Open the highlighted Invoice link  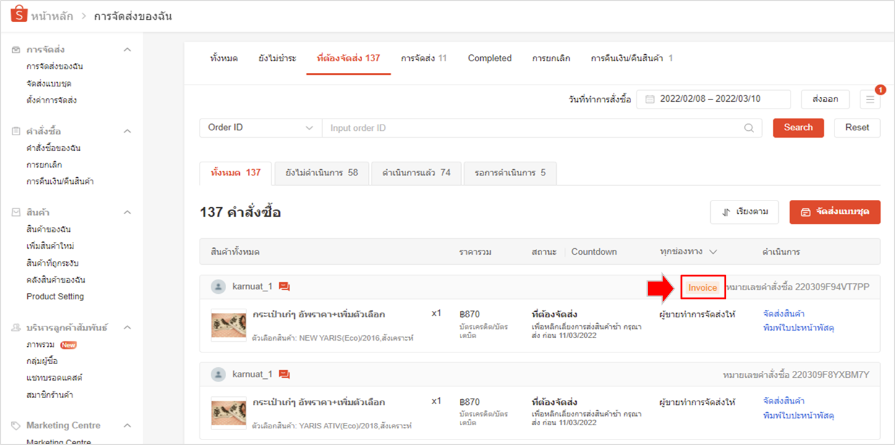(x=703, y=287)
